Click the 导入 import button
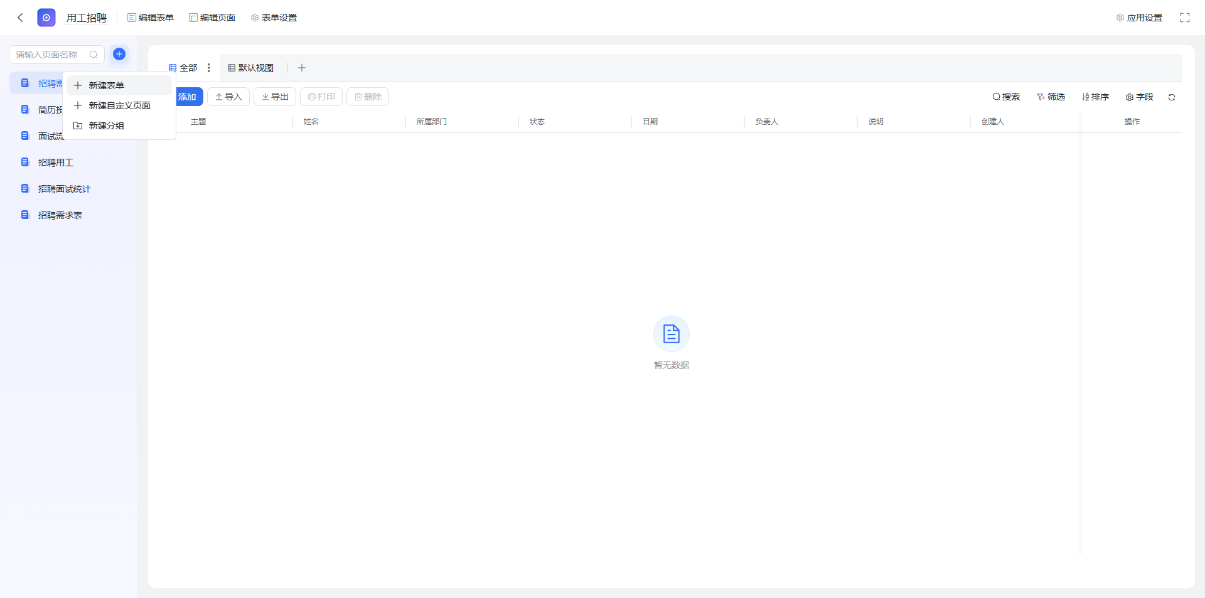Image resolution: width=1205 pixels, height=598 pixels. 228,97
